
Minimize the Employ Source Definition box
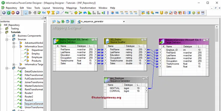(x=96, y=39)
